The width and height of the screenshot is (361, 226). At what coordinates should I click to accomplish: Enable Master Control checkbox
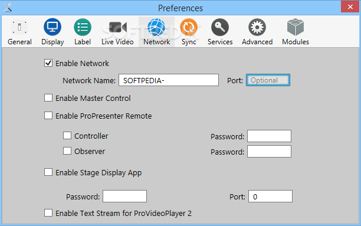point(48,98)
